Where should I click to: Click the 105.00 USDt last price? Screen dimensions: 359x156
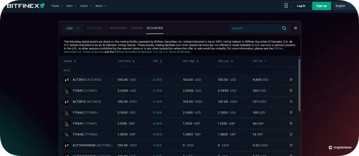127,102
